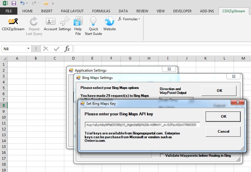Screen dimensions: 251x172
Task: Close the Bing Maps Settings dialog
Action: click(234, 76)
